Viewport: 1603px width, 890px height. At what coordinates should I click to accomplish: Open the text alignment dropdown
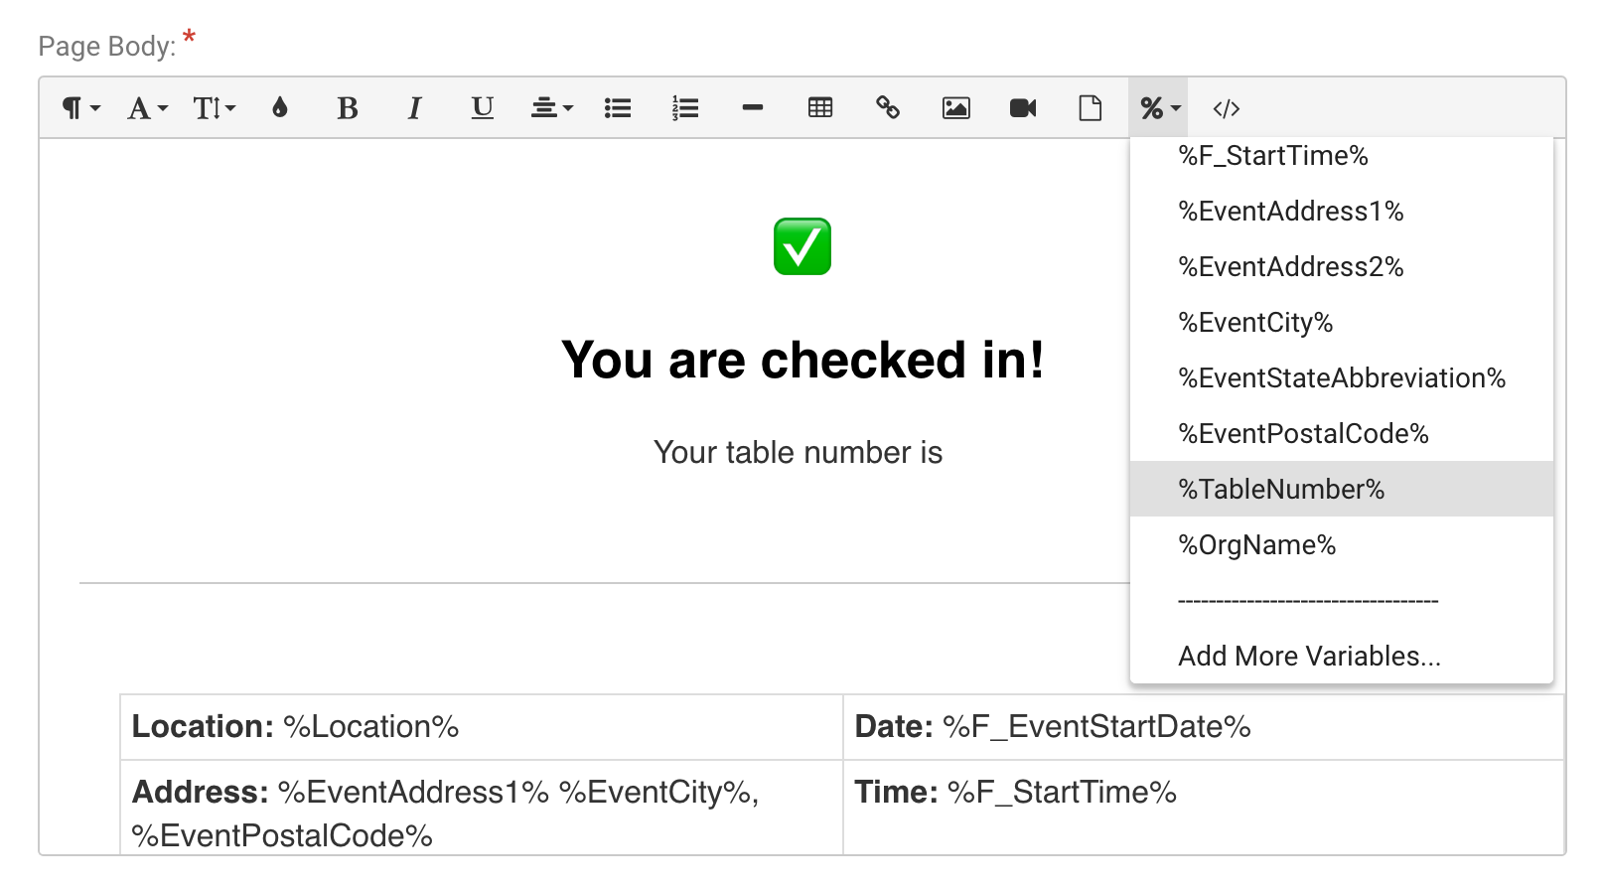(x=552, y=107)
